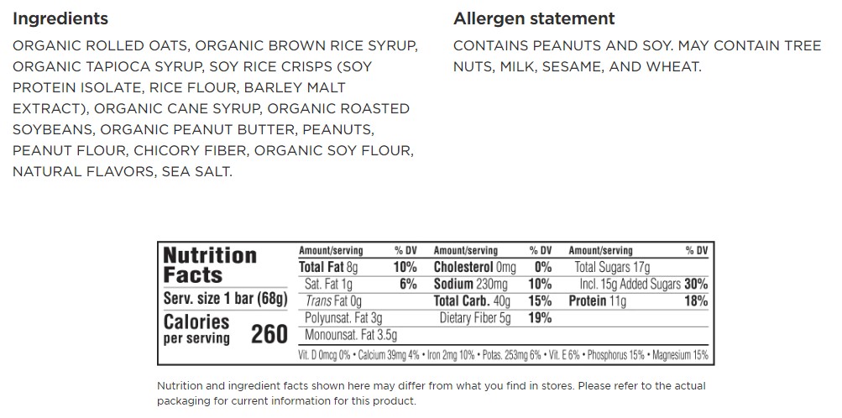
Task: Click the Total Carb. 40g entry
Action: click(x=472, y=300)
